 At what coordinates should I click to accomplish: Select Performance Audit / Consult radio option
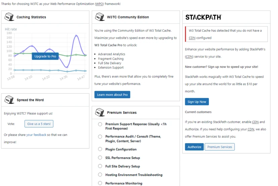tap(100, 137)
